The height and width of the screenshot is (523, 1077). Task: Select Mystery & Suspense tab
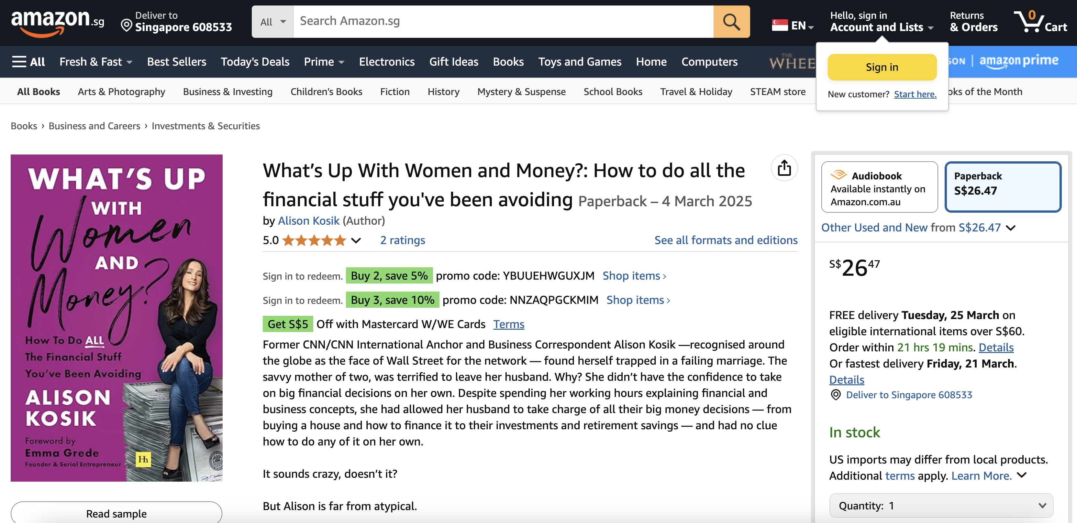point(521,91)
